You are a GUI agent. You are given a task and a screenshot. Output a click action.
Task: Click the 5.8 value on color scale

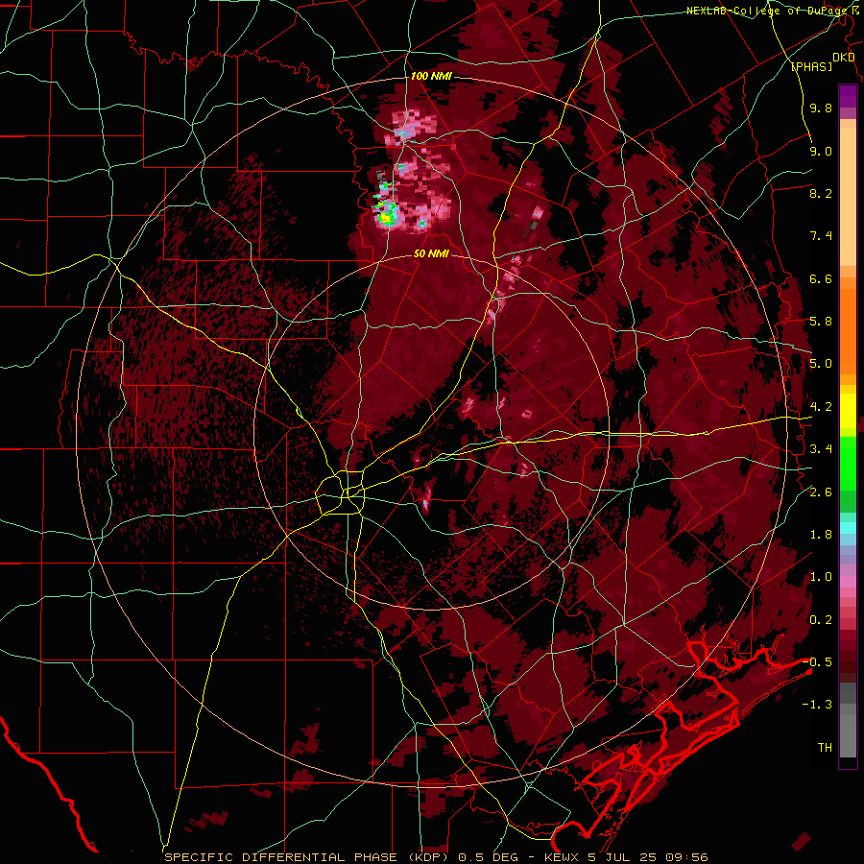[821, 322]
